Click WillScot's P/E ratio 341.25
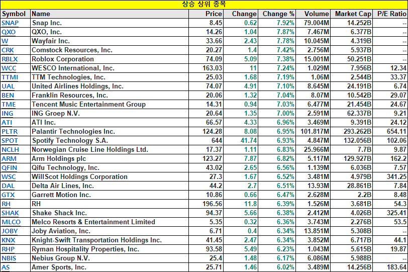Viewport: 408px width, 272px height. (390, 177)
